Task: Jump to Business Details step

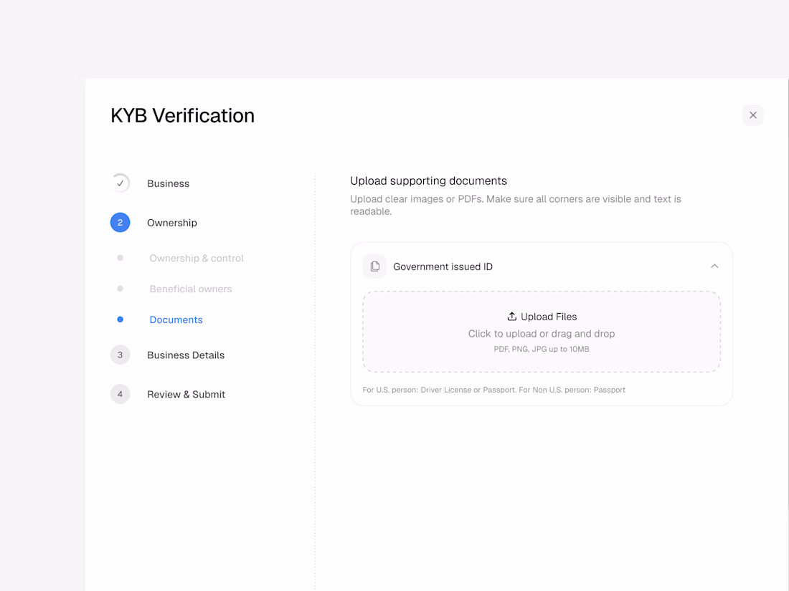Action: pyautogui.click(x=186, y=355)
